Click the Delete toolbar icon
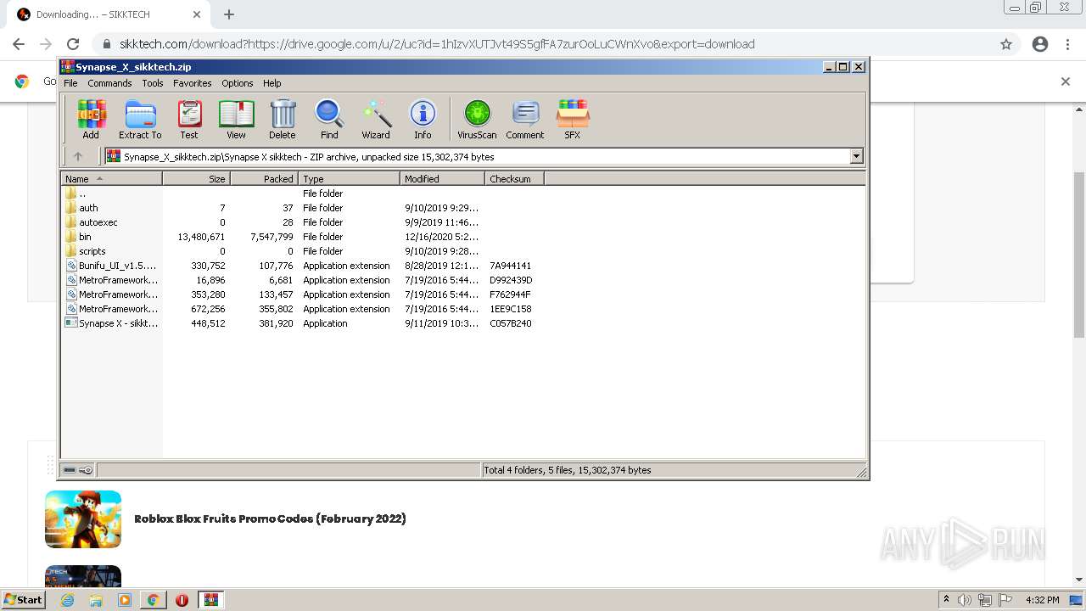Viewport: 1086px width, 611px height. [x=283, y=119]
